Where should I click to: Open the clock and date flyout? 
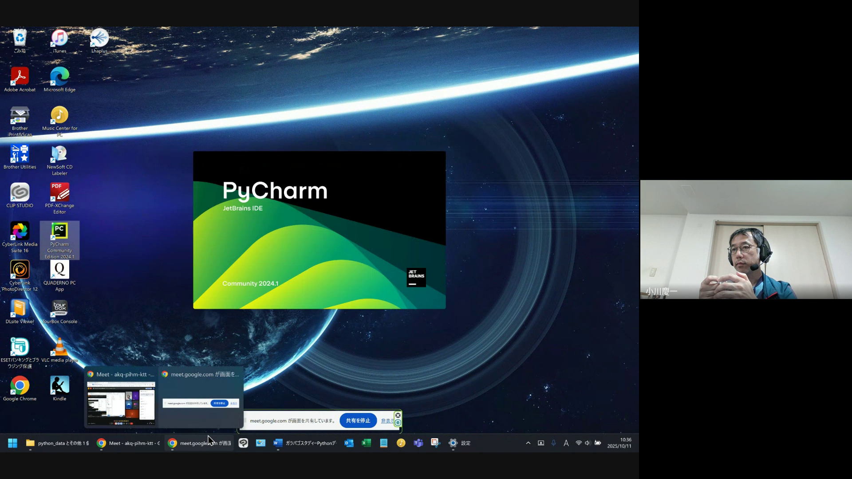pyautogui.click(x=619, y=443)
